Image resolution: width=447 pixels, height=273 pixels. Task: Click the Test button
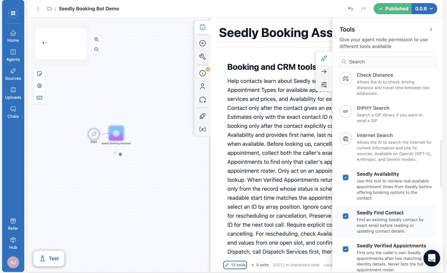[49, 258]
